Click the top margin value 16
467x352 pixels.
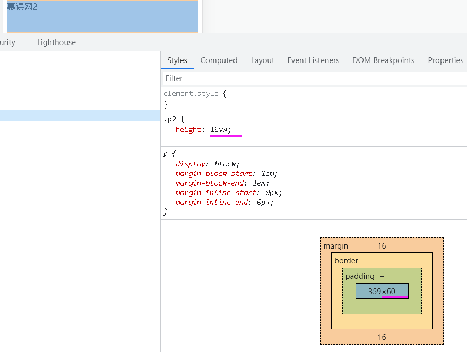pos(382,246)
